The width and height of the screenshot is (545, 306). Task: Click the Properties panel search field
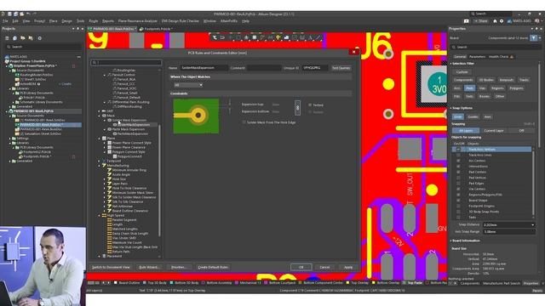(x=496, y=47)
